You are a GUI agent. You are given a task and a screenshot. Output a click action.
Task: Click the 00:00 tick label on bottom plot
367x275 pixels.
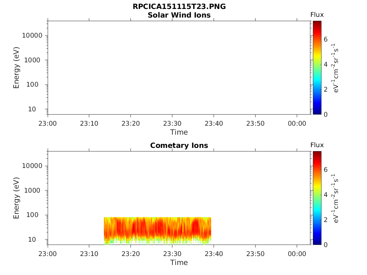297,254
